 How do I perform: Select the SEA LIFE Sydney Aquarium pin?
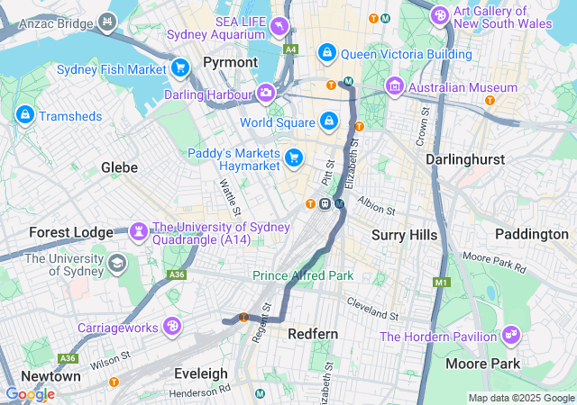(x=279, y=26)
